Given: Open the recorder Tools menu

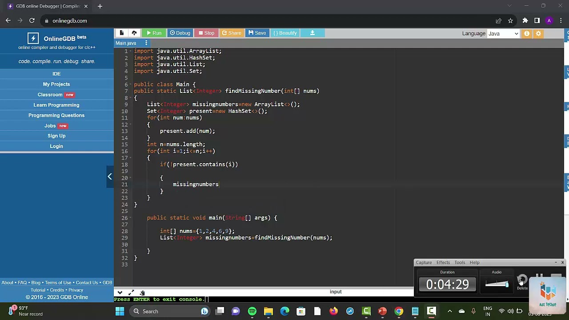Looking at the screenshot, I should click(460, 263).
